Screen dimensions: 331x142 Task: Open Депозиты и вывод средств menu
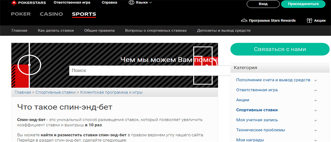224,30
